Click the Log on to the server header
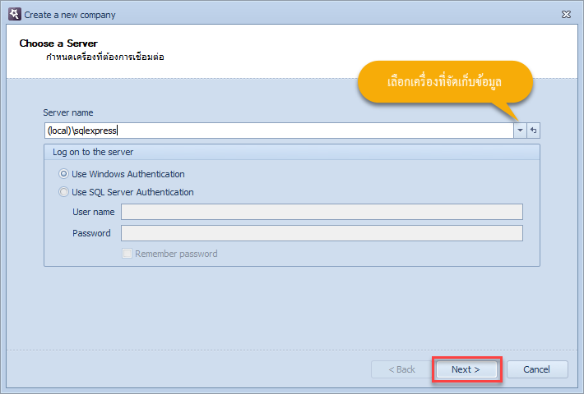This screenshot has height=394, width=584. (x=93, y=152)
